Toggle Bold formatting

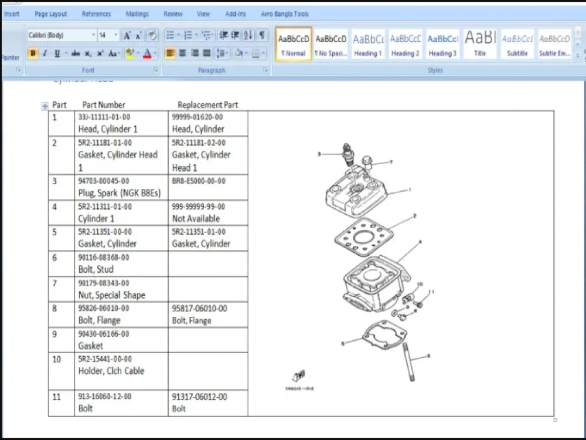coord(33,53)
